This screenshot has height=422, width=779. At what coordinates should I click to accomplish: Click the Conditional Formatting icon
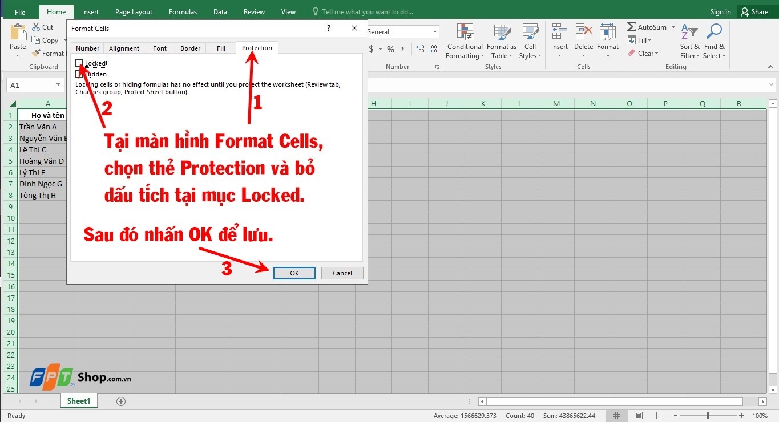(x=465, y=33)
